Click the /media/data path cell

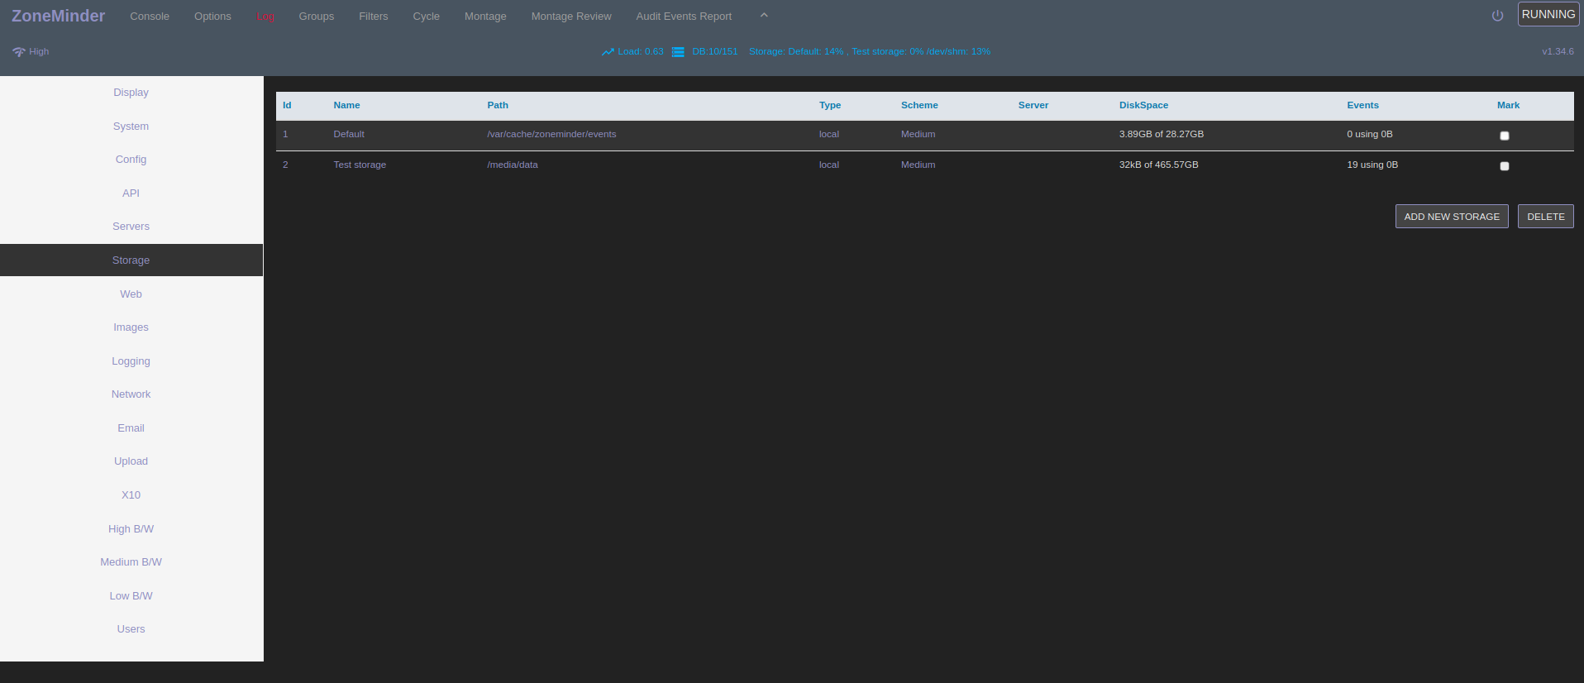[513, 165]
